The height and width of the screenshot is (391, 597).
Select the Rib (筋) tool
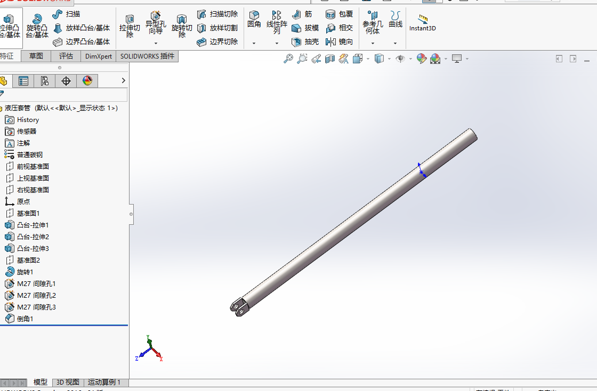(x=302, y=14)
